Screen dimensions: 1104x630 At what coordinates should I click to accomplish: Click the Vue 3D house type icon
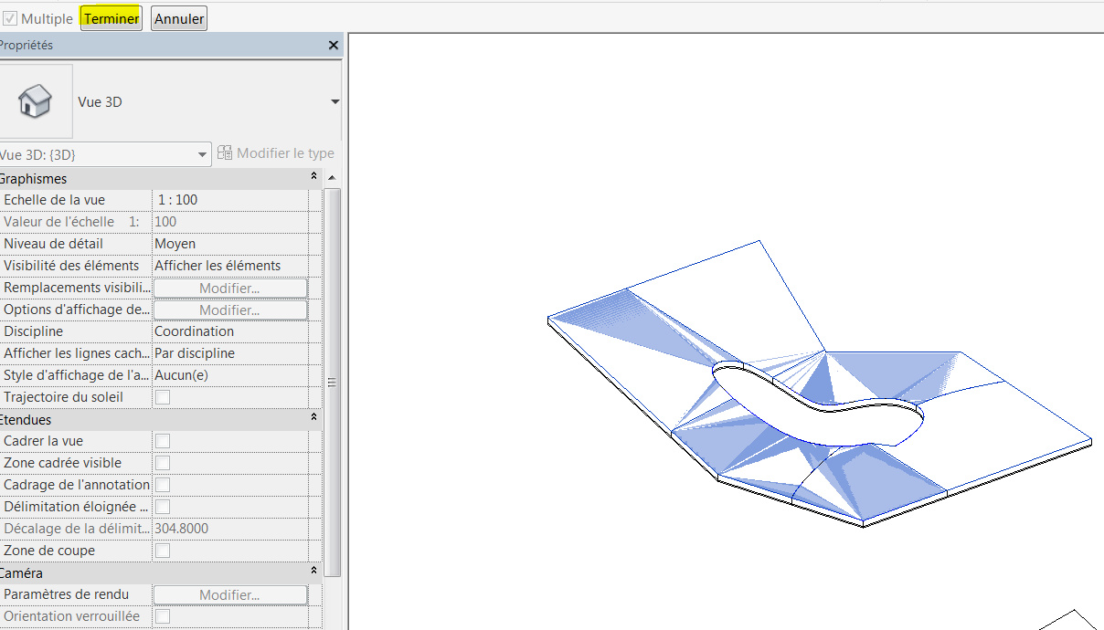36,101
